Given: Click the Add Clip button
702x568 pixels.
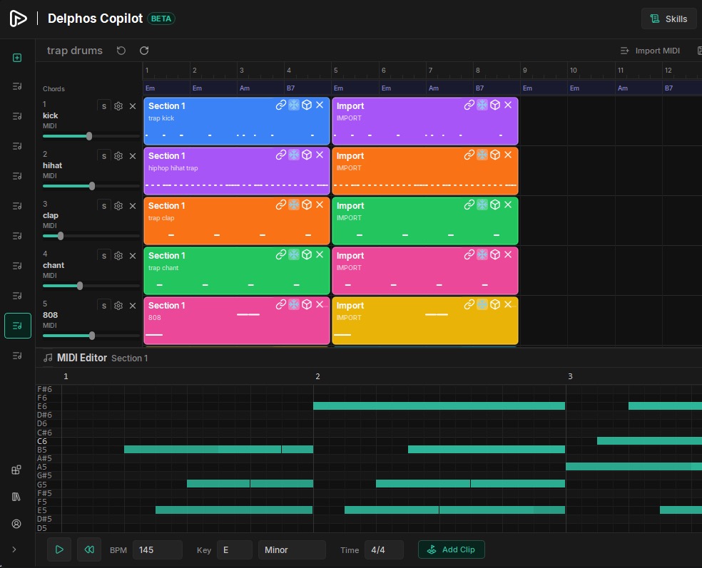Looking at the screenshot, I should tap(451, 549).
